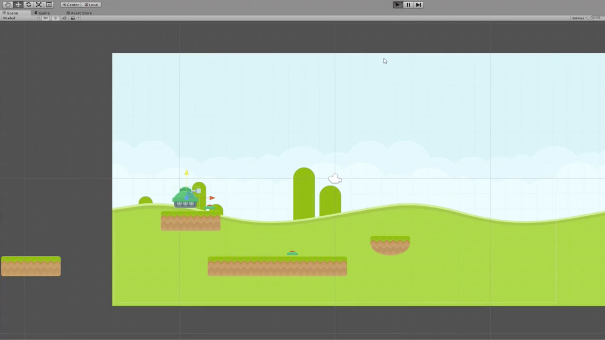Switch to the Game tab
This screenshot has width=605, height=340.
pos(42,13)
